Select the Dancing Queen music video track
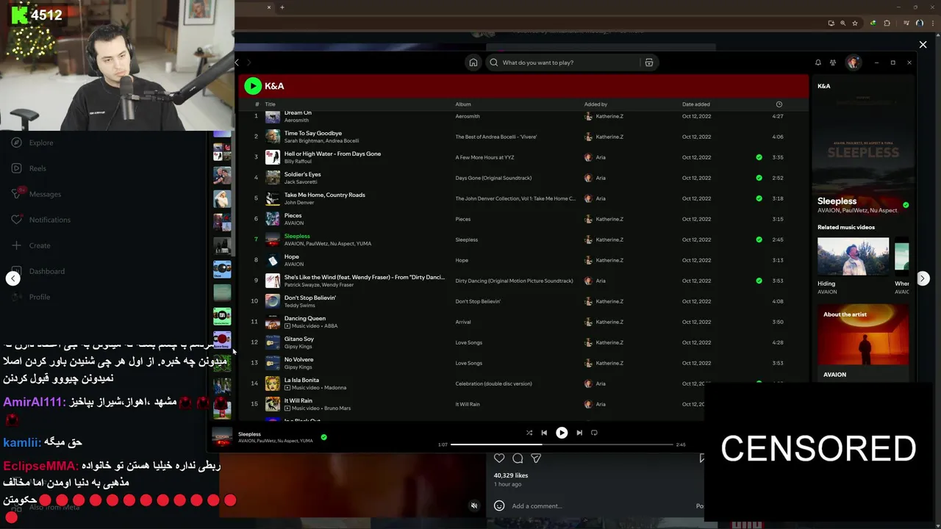941x529 pixels. [x=522, y=322]
